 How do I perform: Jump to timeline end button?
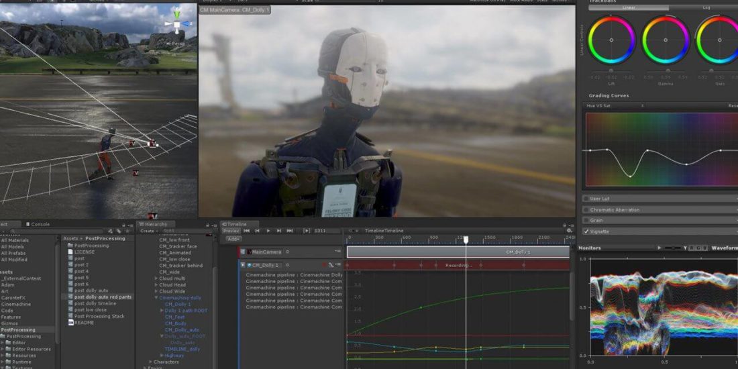290,231
